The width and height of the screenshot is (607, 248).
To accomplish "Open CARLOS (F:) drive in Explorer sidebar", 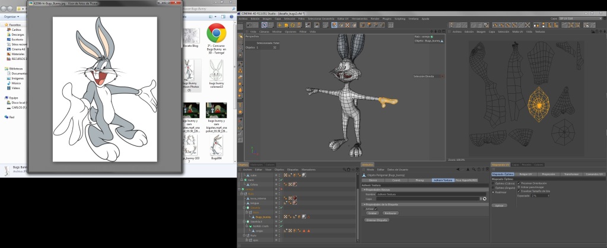I will click(x=18, y=107).
